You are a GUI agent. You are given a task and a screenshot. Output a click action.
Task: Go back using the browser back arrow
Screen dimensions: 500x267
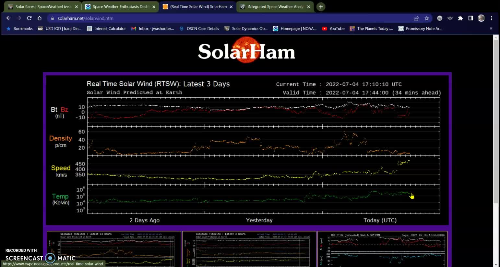click(x=8, y=18)
